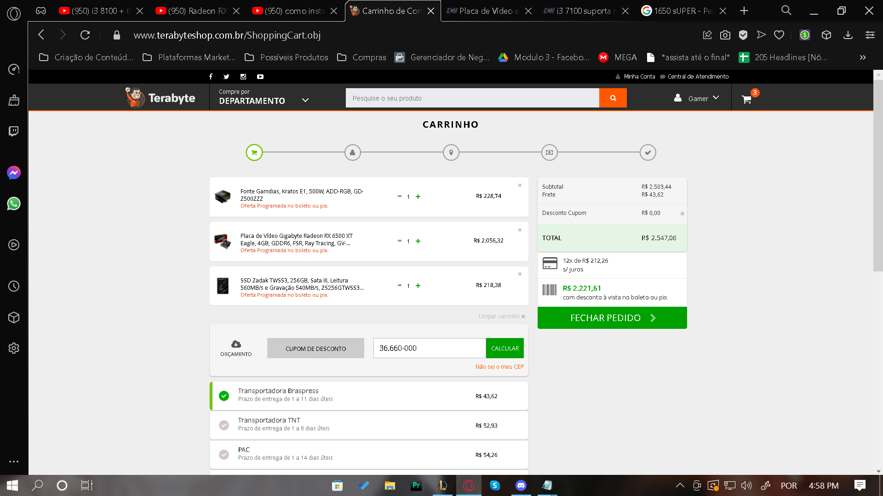Click the SSD Zadak product thumbnail
The height and width of the screenshot is (496, 883).
click(223, 286)
